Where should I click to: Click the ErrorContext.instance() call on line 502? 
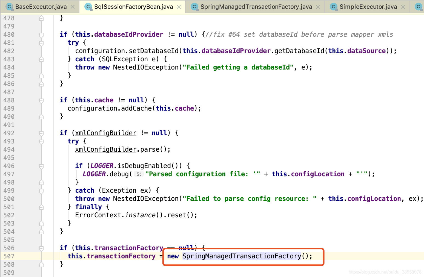pos(119,215)
